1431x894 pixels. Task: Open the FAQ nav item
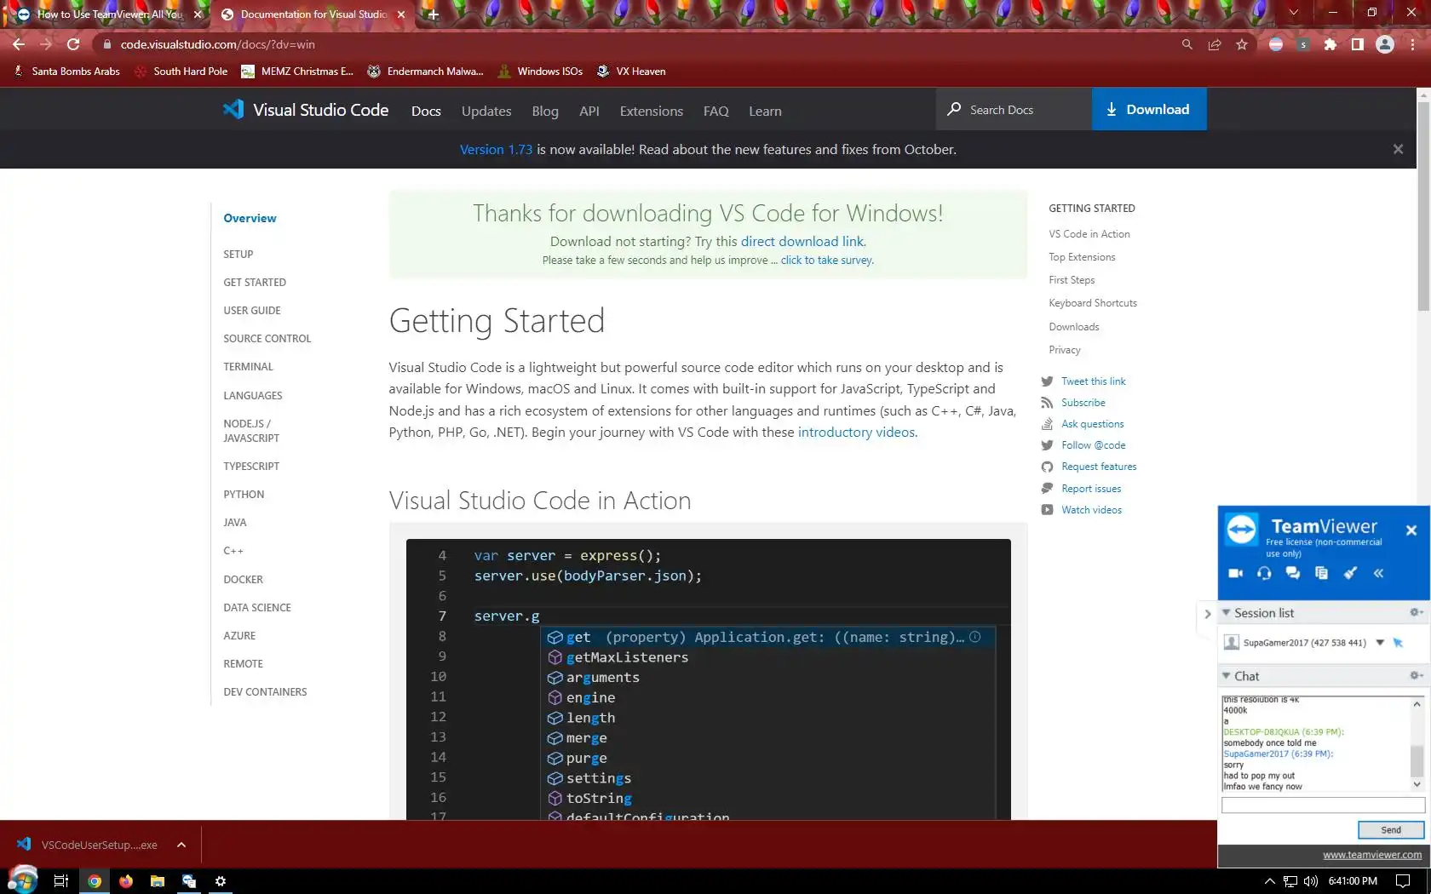point(716,111)
